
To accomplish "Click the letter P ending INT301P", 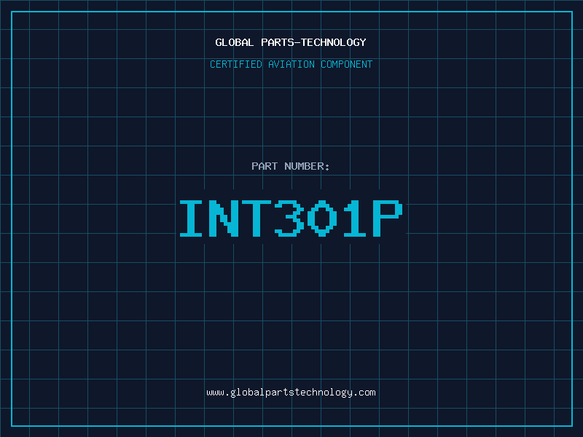I will [x=387, y=218].
